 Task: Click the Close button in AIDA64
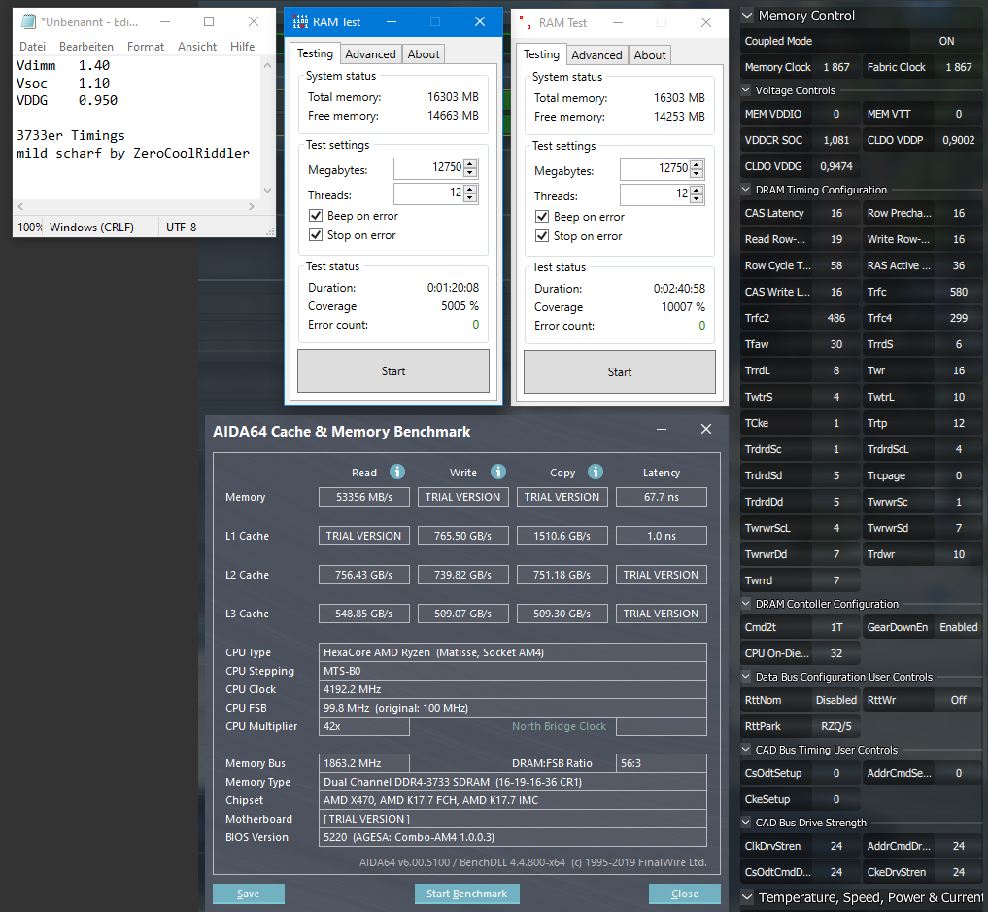pos(685,894)
